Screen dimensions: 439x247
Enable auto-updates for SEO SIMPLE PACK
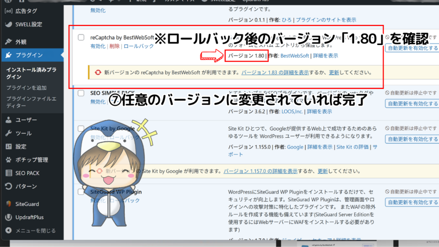tap(412, 104)
